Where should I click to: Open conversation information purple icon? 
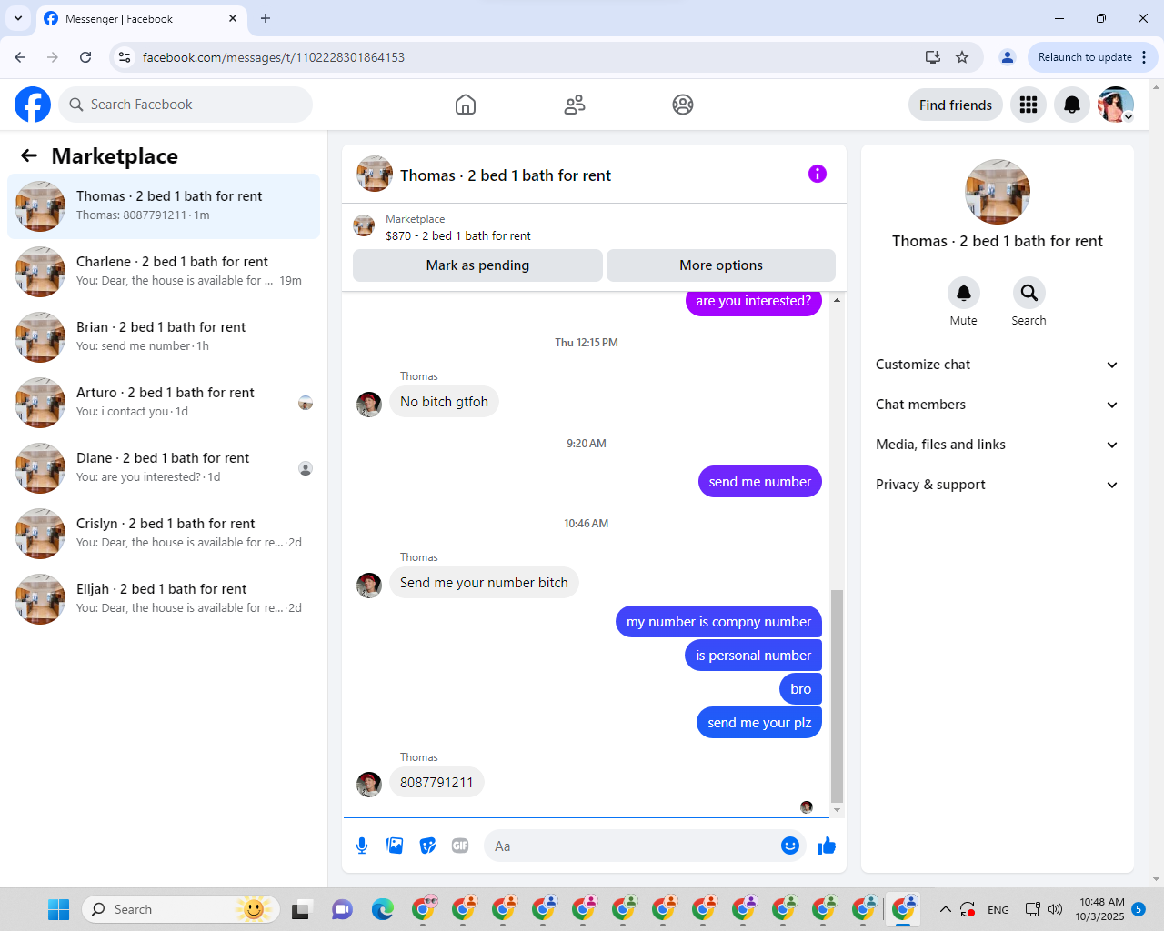coord(818,174)
